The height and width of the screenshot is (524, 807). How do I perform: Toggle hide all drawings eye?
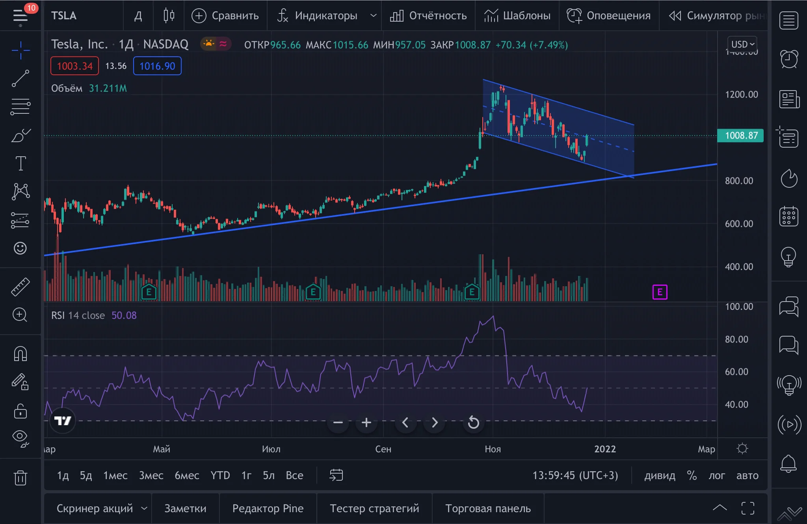pyautogui.click(x=20, y=439)
